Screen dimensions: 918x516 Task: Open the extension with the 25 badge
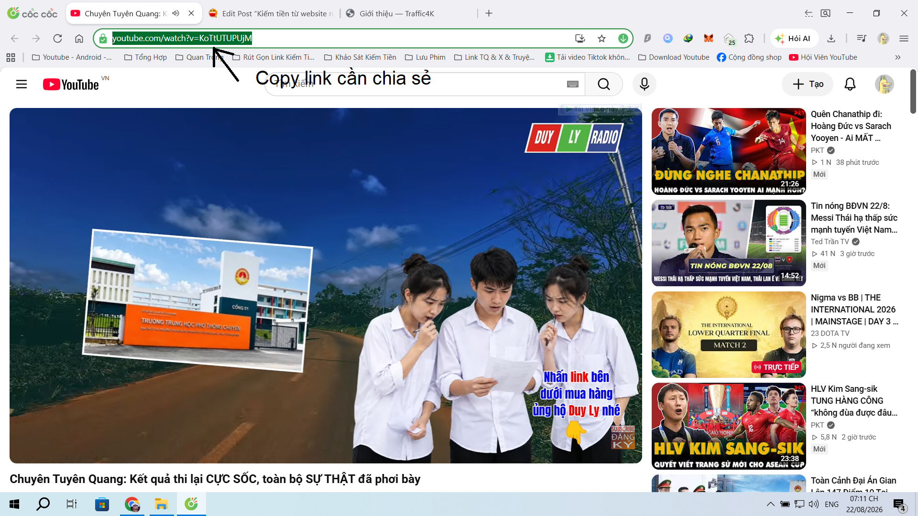[x=729, y=39]
